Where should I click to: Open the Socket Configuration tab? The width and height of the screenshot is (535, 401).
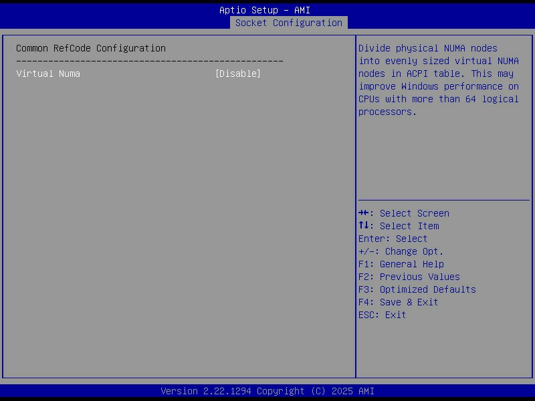tap(288, 23)
